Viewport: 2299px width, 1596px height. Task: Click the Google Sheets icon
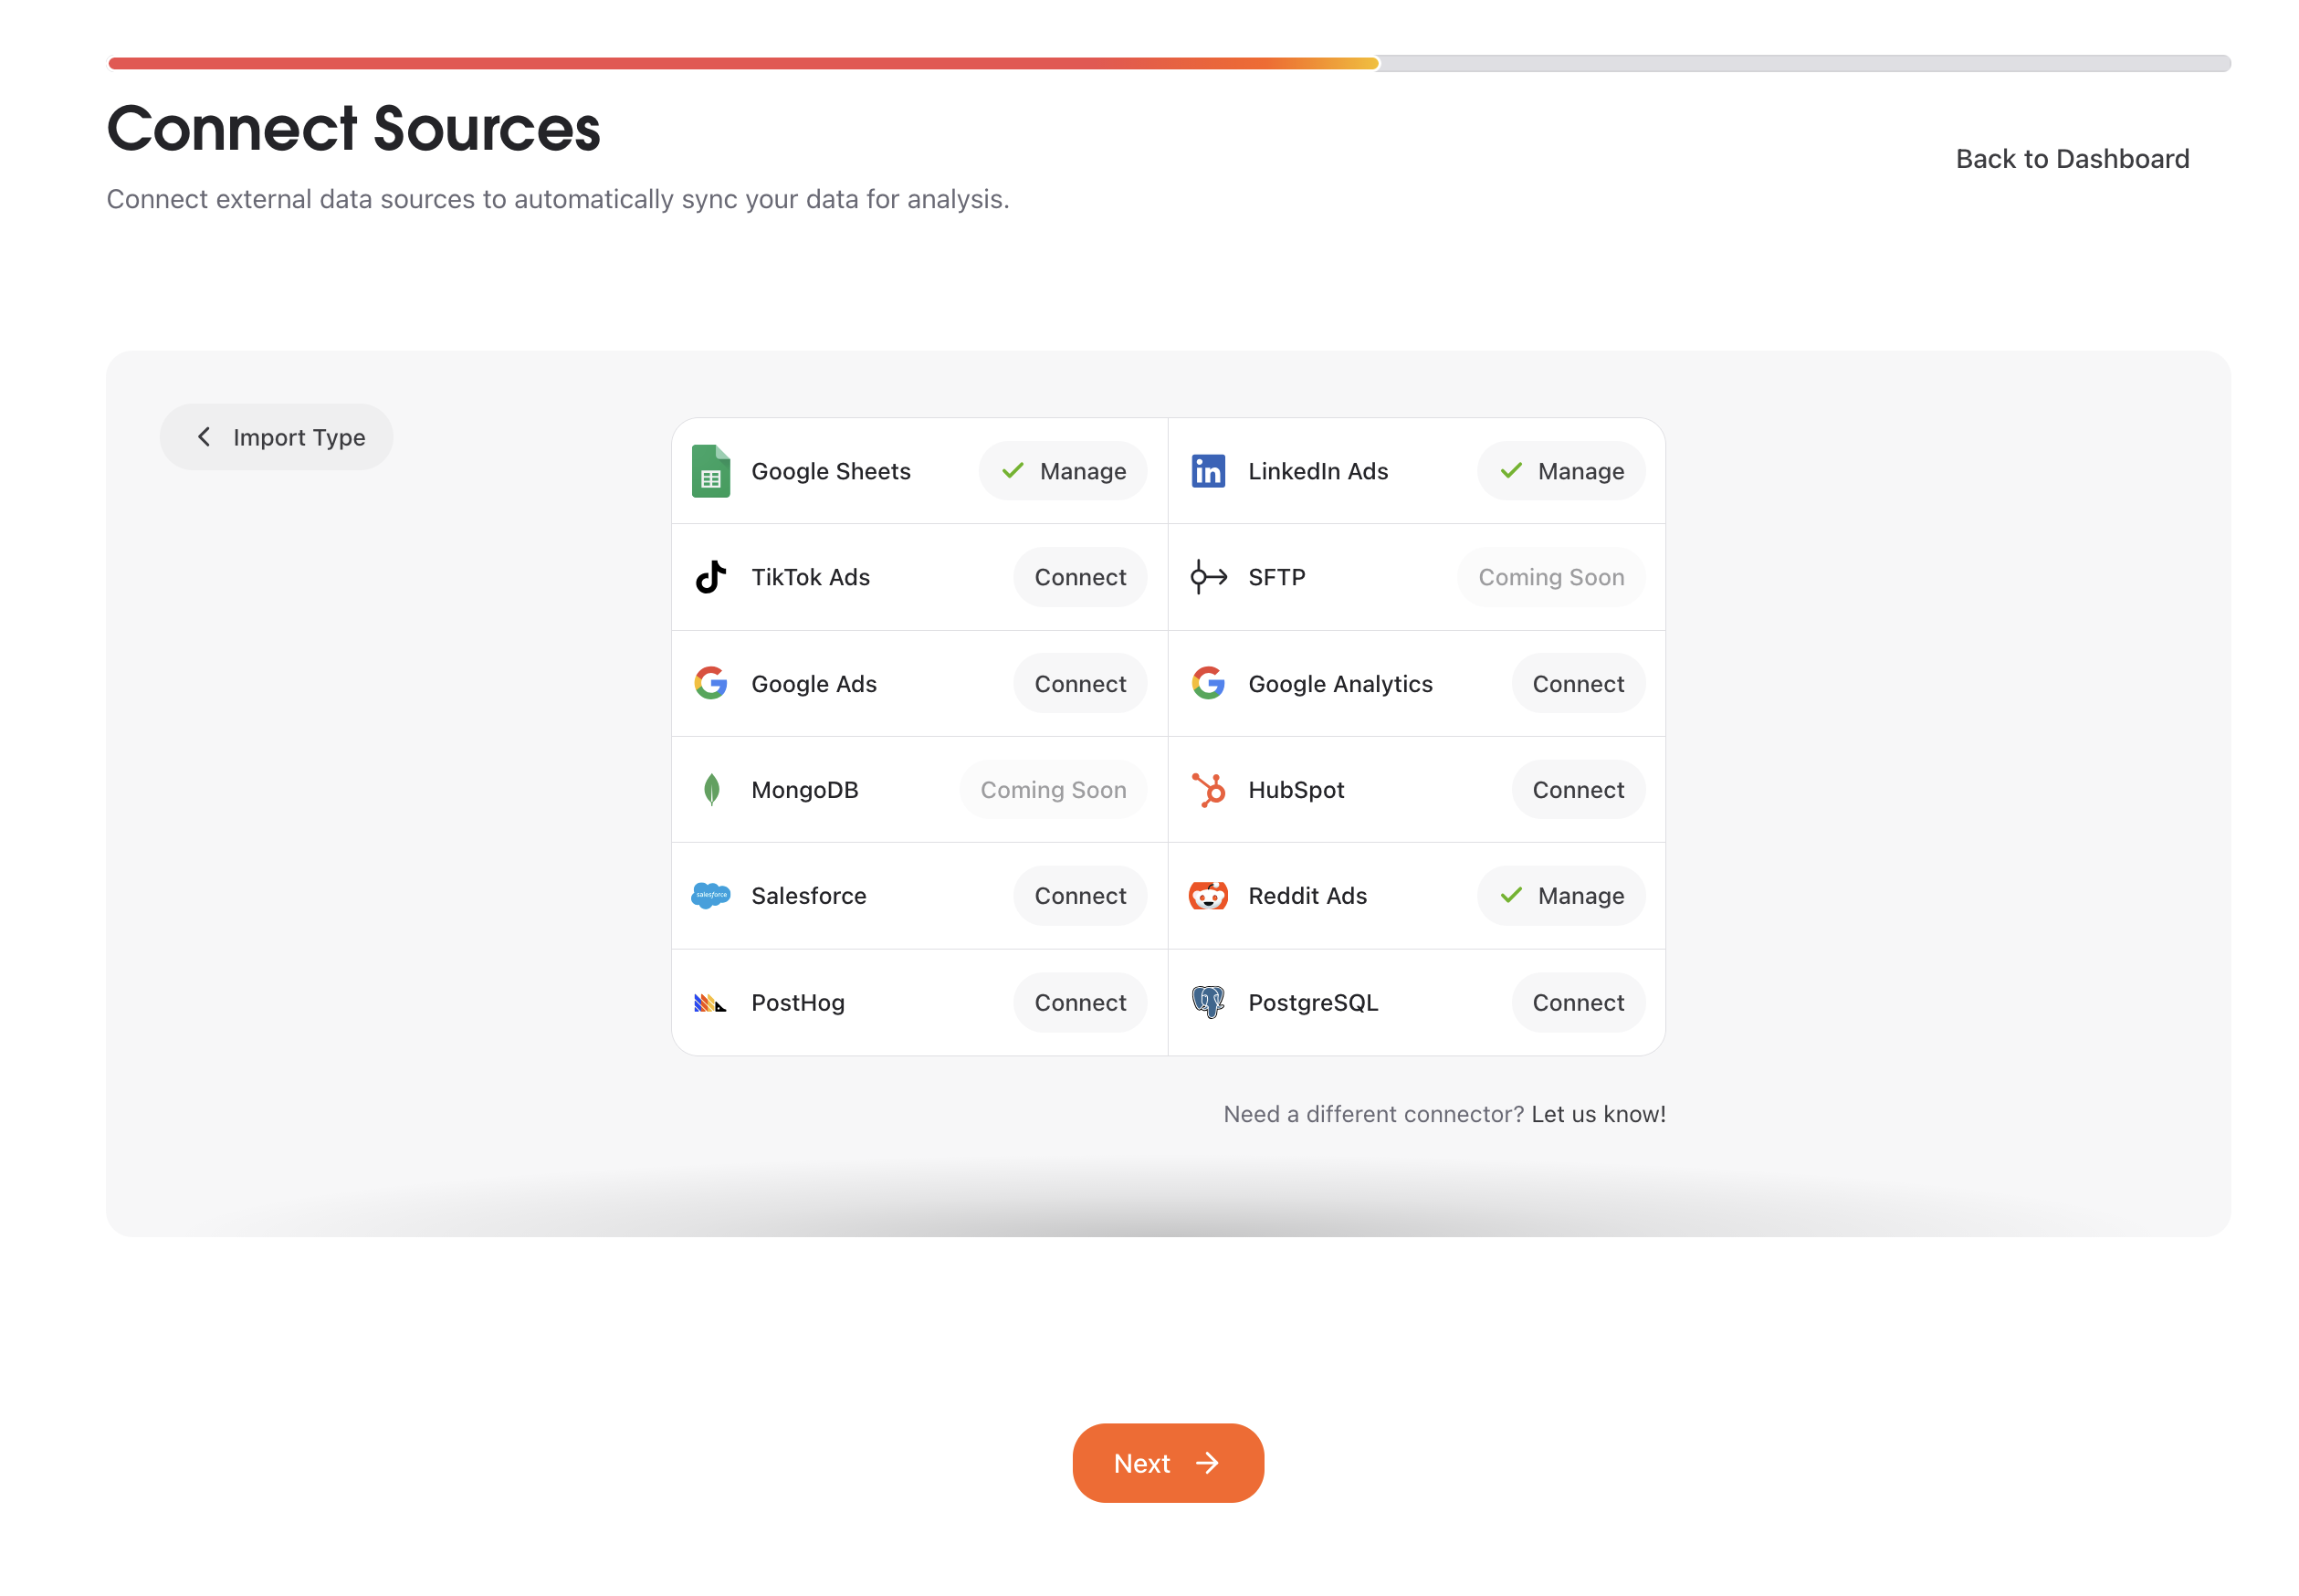pos(711,471)
